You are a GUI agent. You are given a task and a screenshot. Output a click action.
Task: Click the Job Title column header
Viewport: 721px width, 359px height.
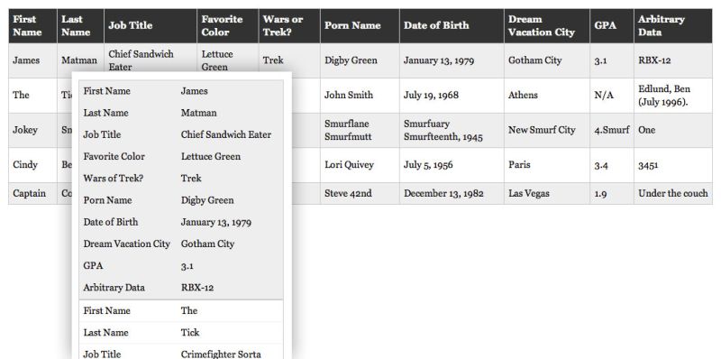click(151, 26)
